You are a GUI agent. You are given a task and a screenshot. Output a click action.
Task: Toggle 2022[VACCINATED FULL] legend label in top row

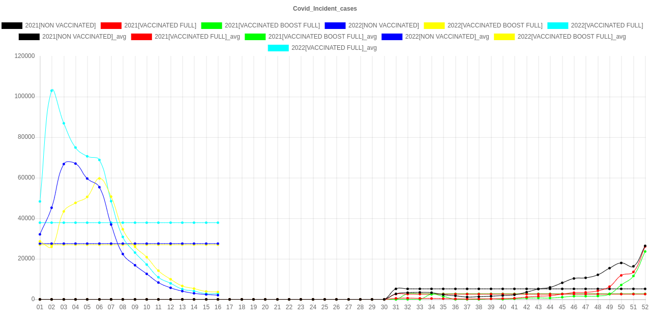tap(607, 25)
